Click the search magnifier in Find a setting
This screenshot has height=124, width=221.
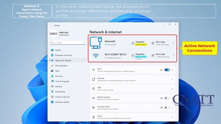[84, 43]
